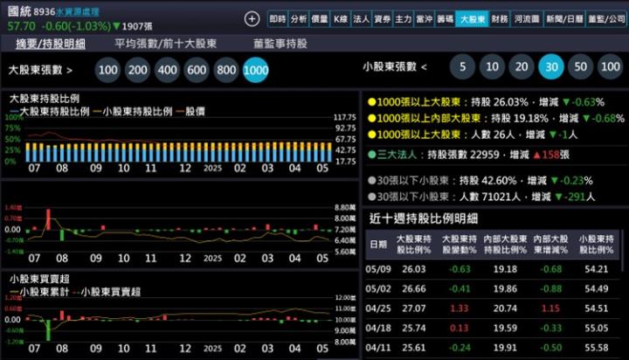Select the 主力 tab
Screen dimensions: 629x360
[x=403, y=19]
